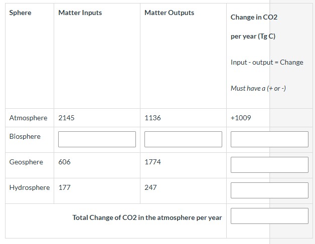Focus the Total Change of CO2 field

pos(269,216)
